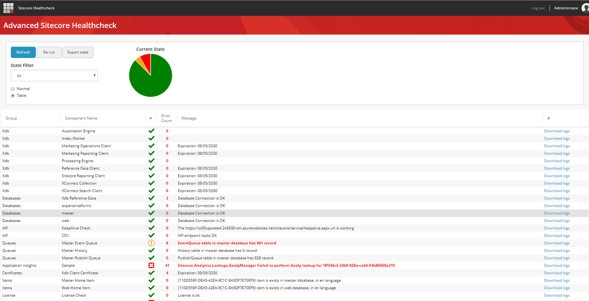589x301 pixels.
Task: Click status check for KeepAlive Check
Action: [x=151, y=228]
